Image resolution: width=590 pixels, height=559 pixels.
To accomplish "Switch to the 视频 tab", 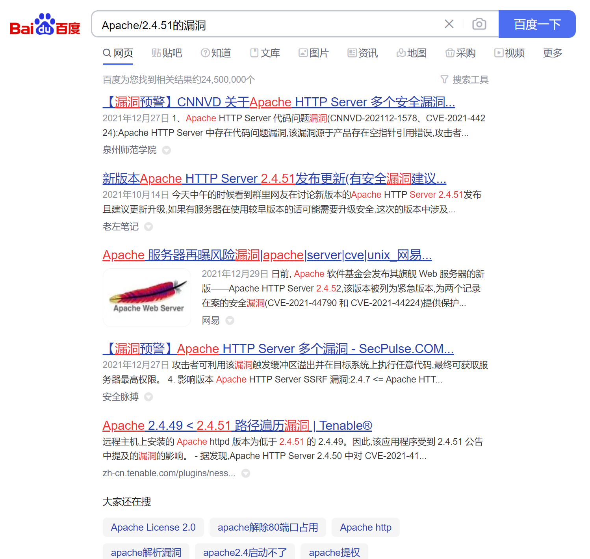I will 510,53.
